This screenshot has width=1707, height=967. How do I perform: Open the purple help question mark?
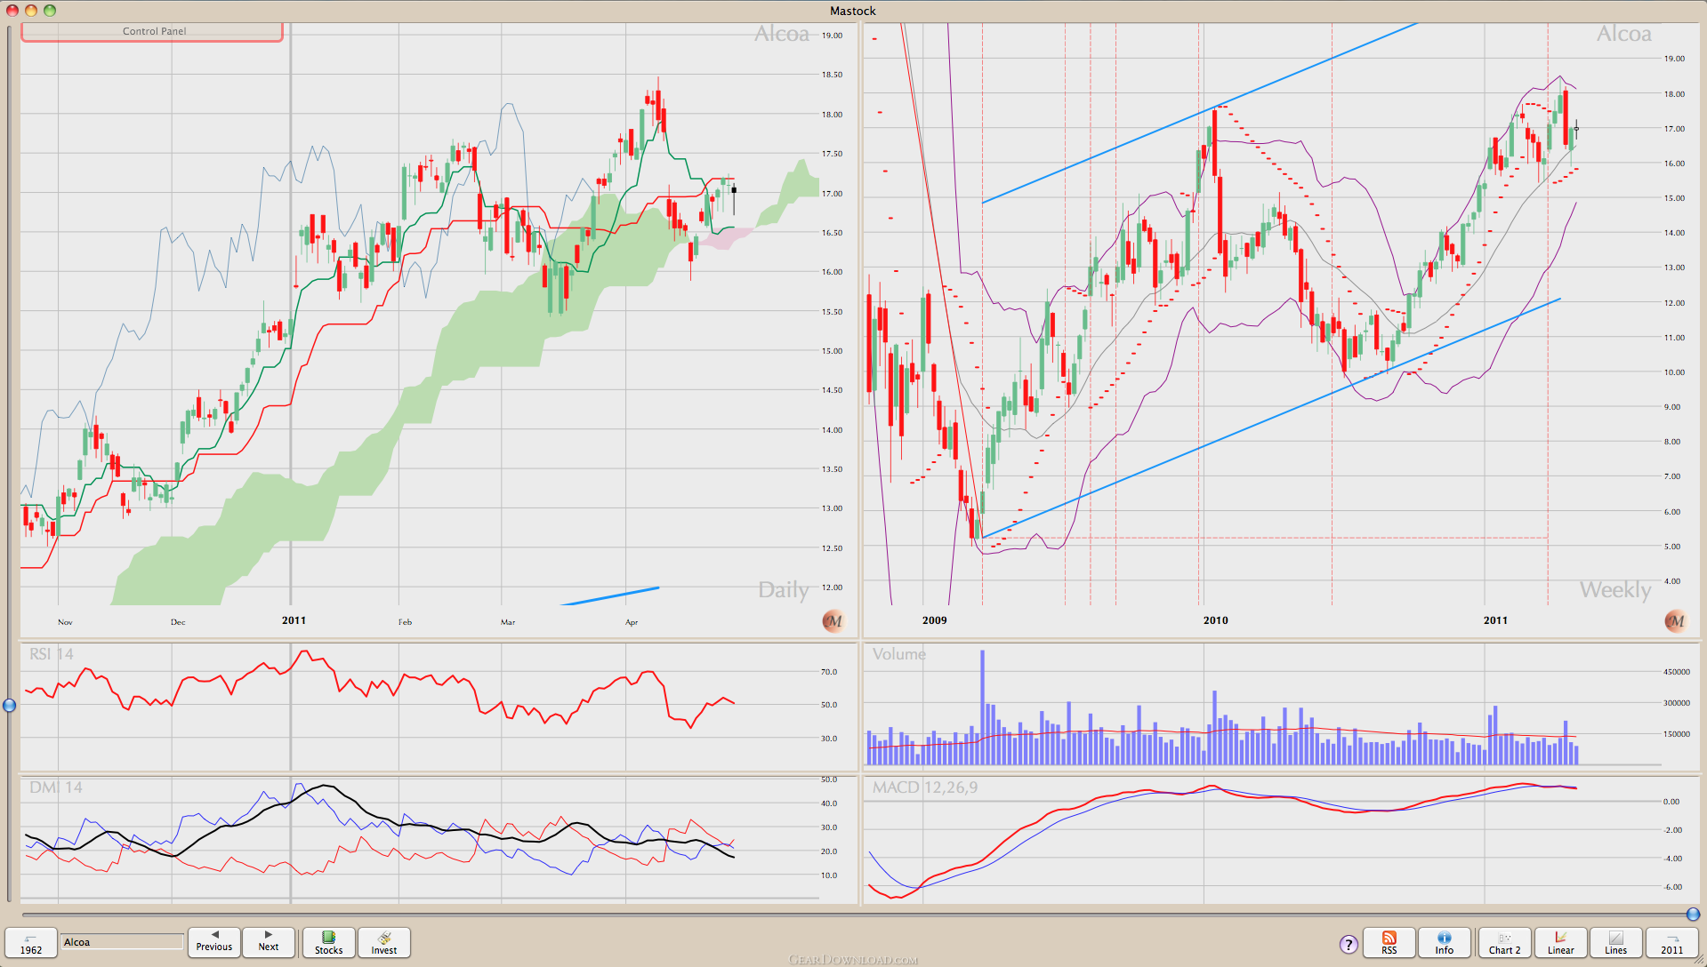tap(1349, 944)
